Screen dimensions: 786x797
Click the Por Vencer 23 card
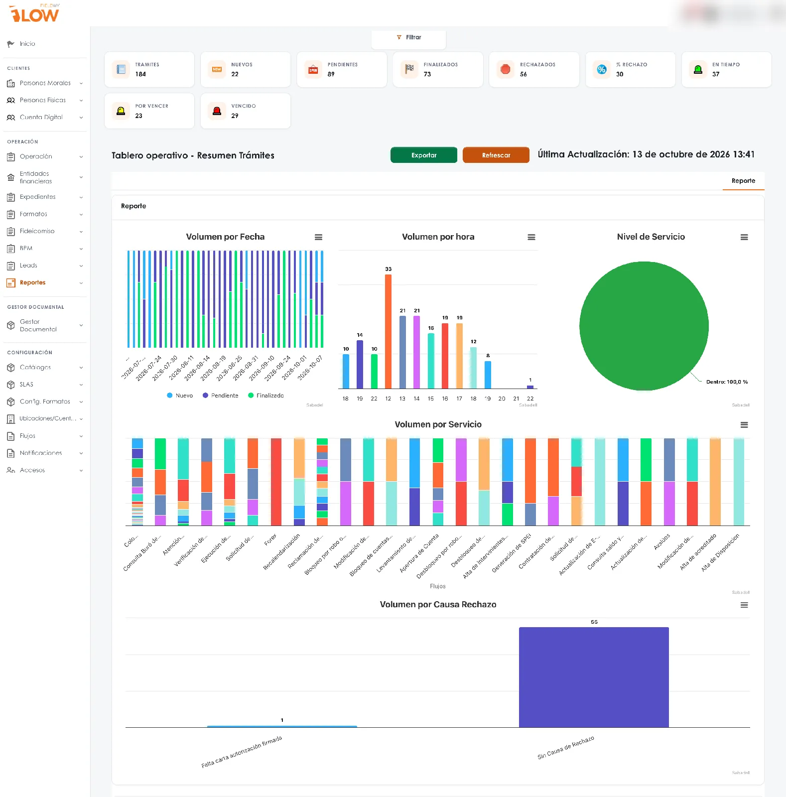(x=149, y=111)
